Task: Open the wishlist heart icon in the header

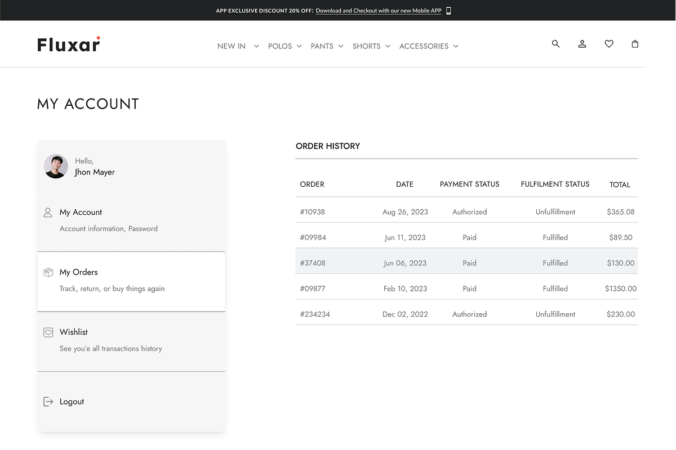Action: 609,44
